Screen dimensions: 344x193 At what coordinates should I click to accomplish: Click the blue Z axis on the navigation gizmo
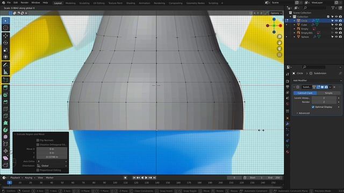[x=274, y=19]
